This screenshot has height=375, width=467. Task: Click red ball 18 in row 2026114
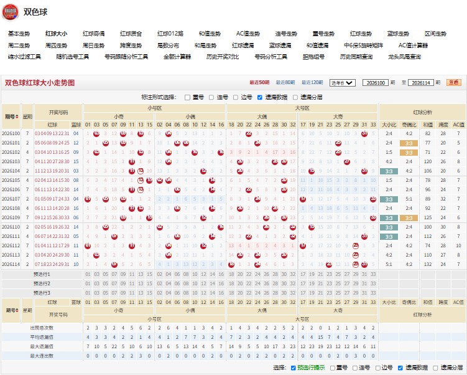231,265
